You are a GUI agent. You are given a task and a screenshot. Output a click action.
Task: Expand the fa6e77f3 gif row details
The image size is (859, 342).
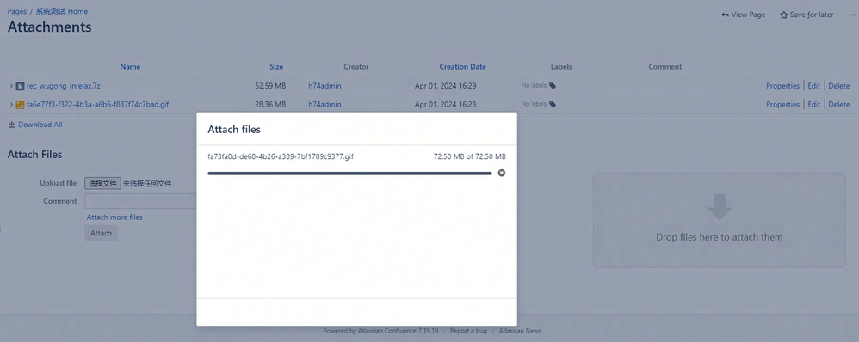pyautogui.click(x=11, y=105)
